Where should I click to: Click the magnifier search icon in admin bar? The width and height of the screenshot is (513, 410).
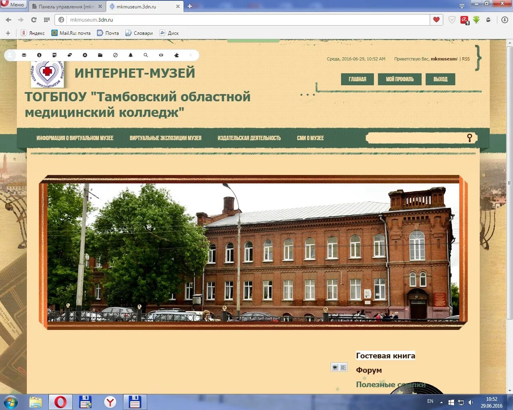click(x=146, y=55)
